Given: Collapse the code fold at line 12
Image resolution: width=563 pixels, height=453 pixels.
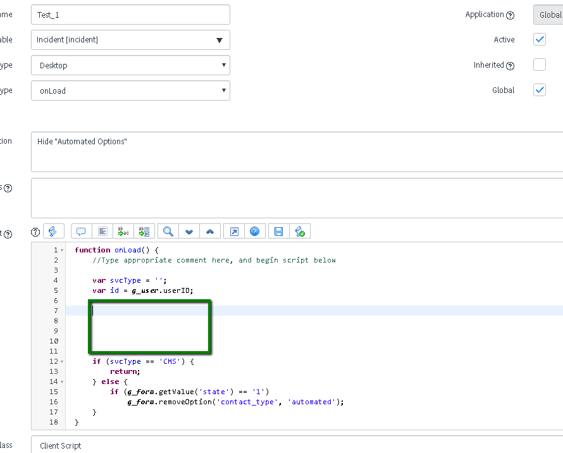Looking at the screenshot, I should (62, 361).
